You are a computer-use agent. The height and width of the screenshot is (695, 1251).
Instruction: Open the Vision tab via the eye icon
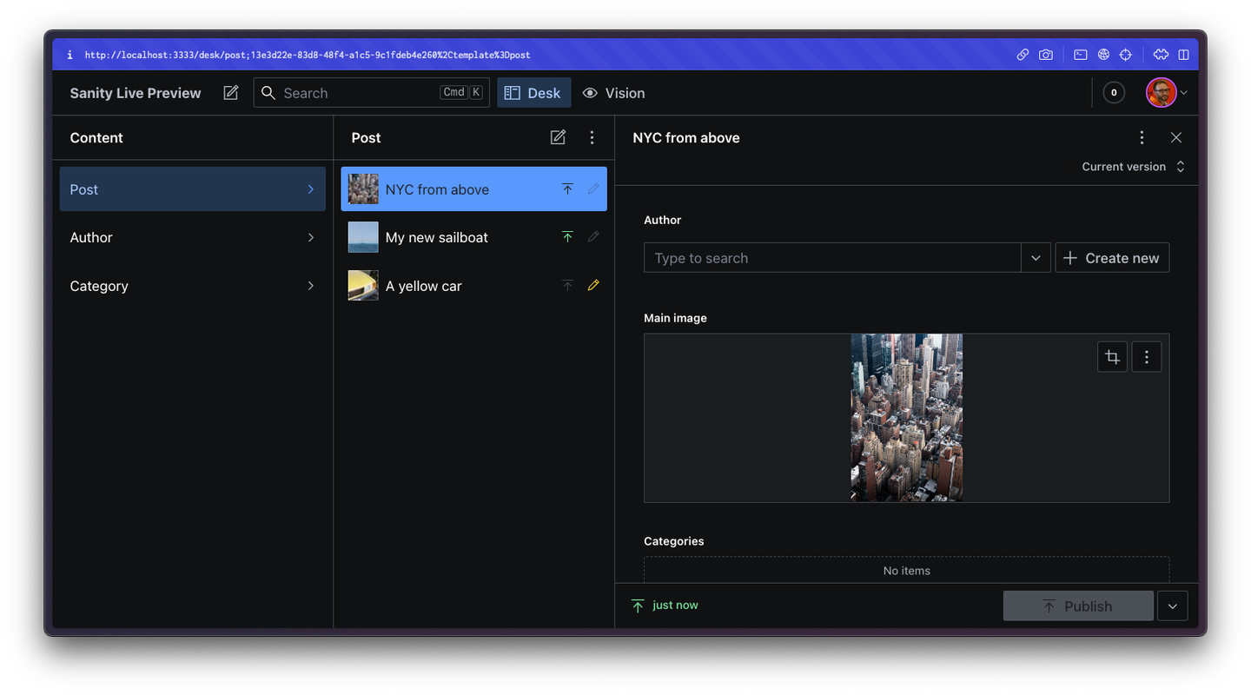click(x=590, y=93)
